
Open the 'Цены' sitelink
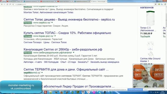[x=46, y=42]
